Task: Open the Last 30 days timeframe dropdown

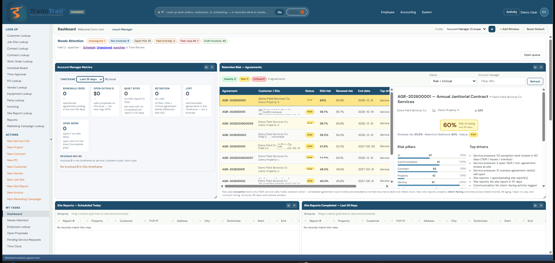Action: pos(90,79)
